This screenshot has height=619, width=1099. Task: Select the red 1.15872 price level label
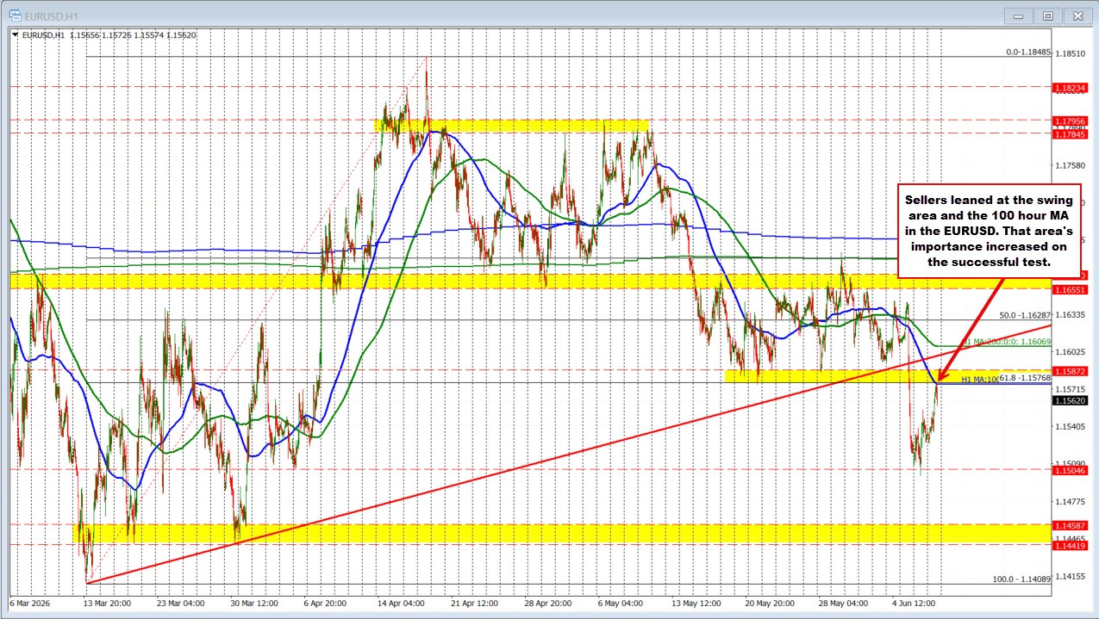pyautogui.click(x=1070, y=371)
